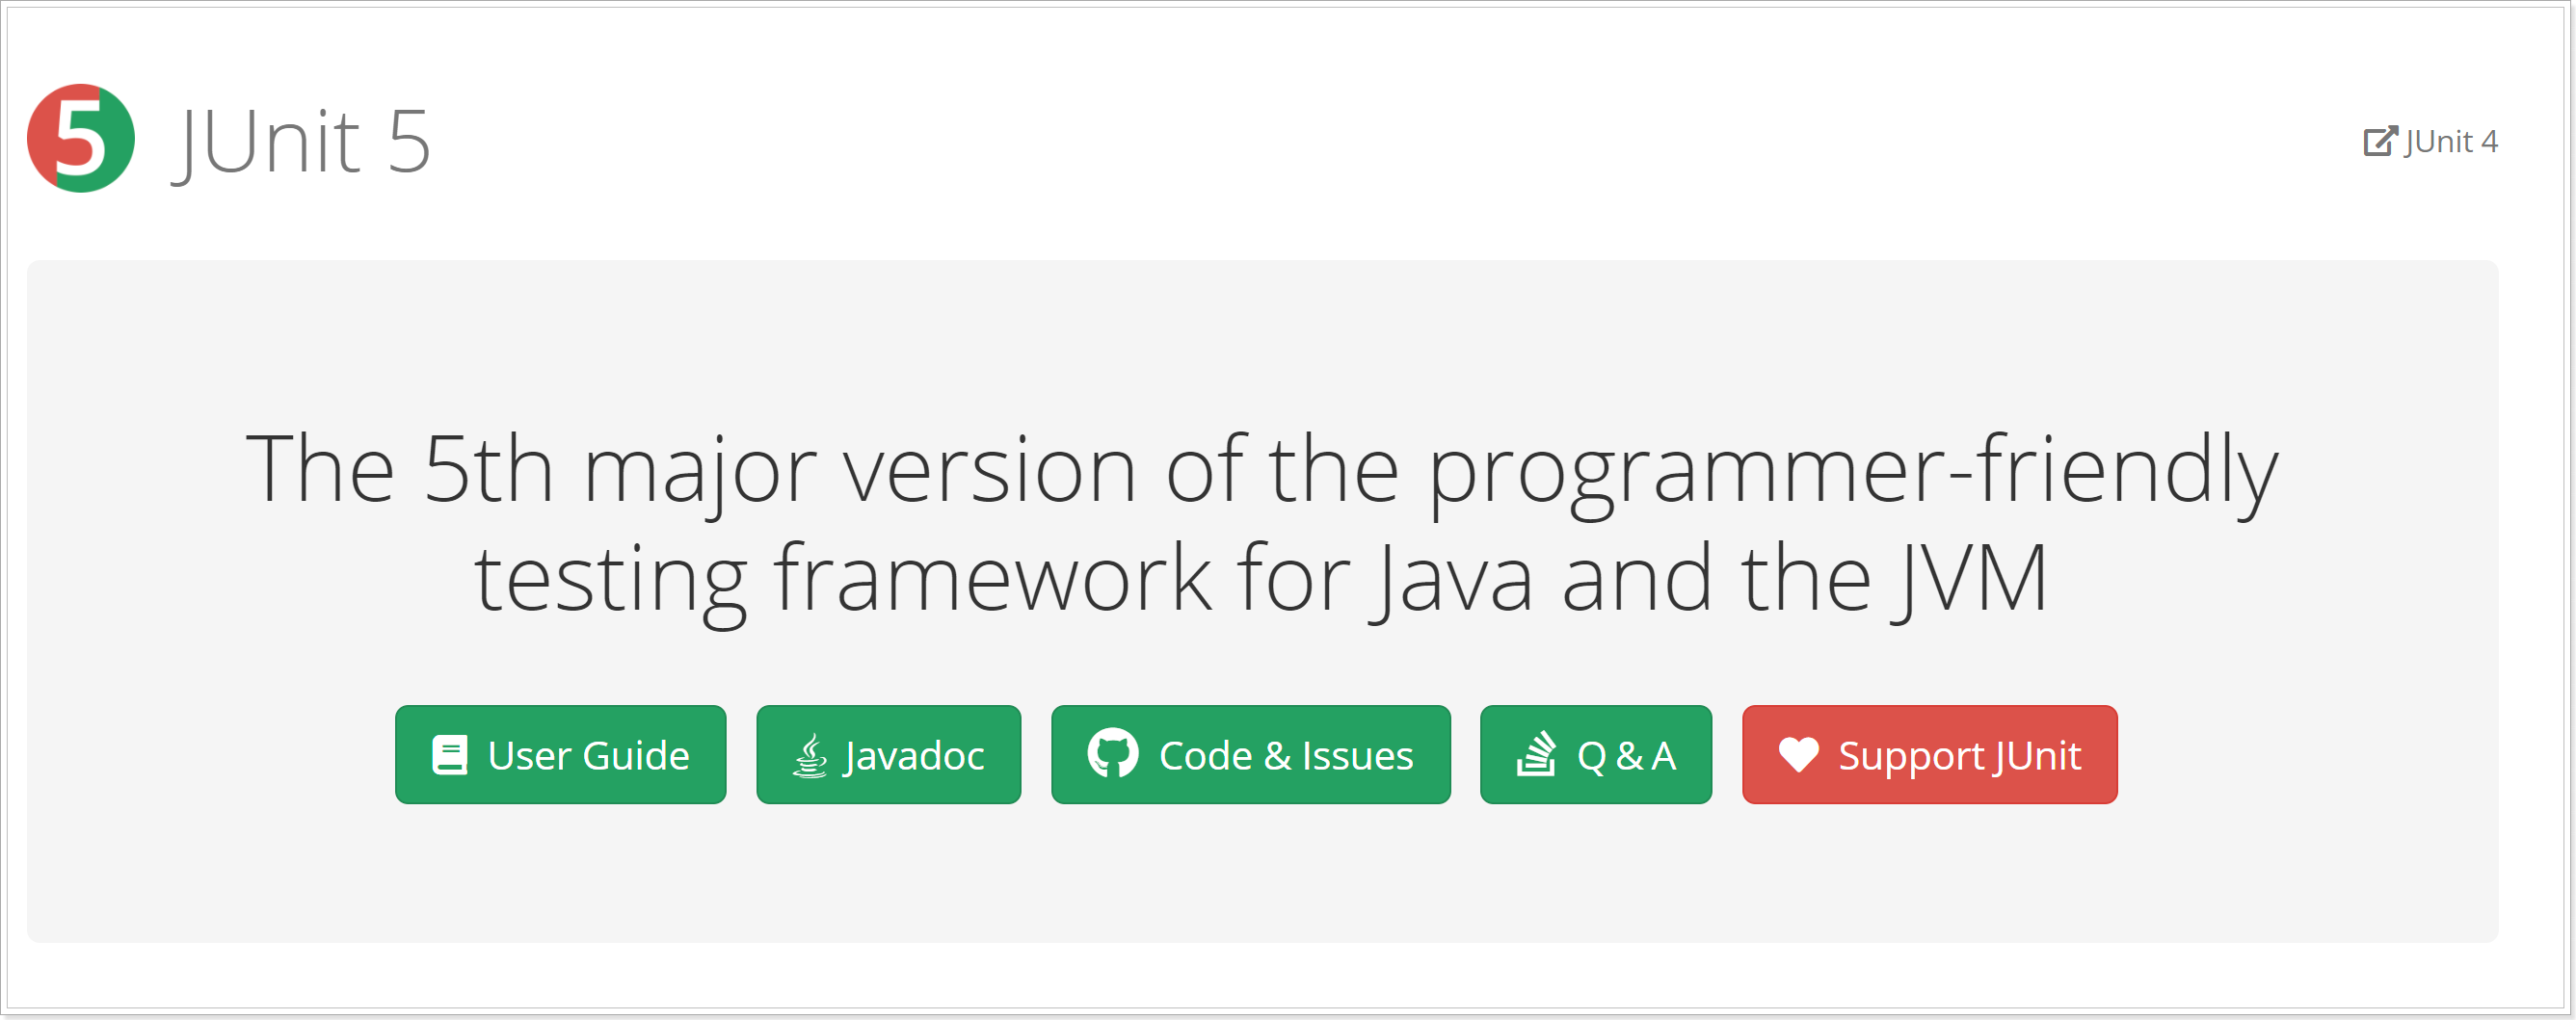Click the external link icon beside JUnit 4
2576x1020 pixels.
(2380, 142)
